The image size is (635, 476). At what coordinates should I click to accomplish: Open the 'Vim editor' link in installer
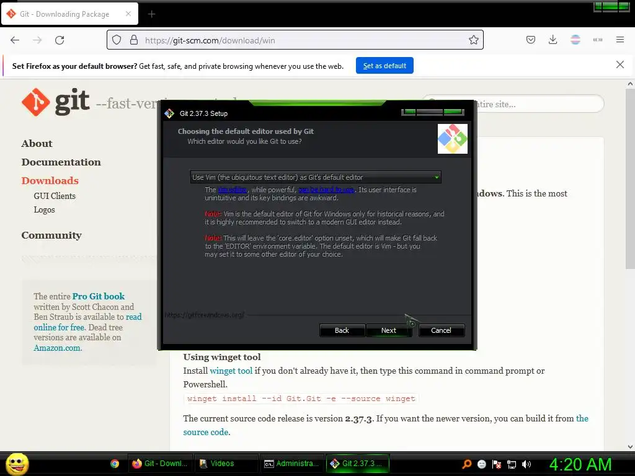(x=232, y=190)
